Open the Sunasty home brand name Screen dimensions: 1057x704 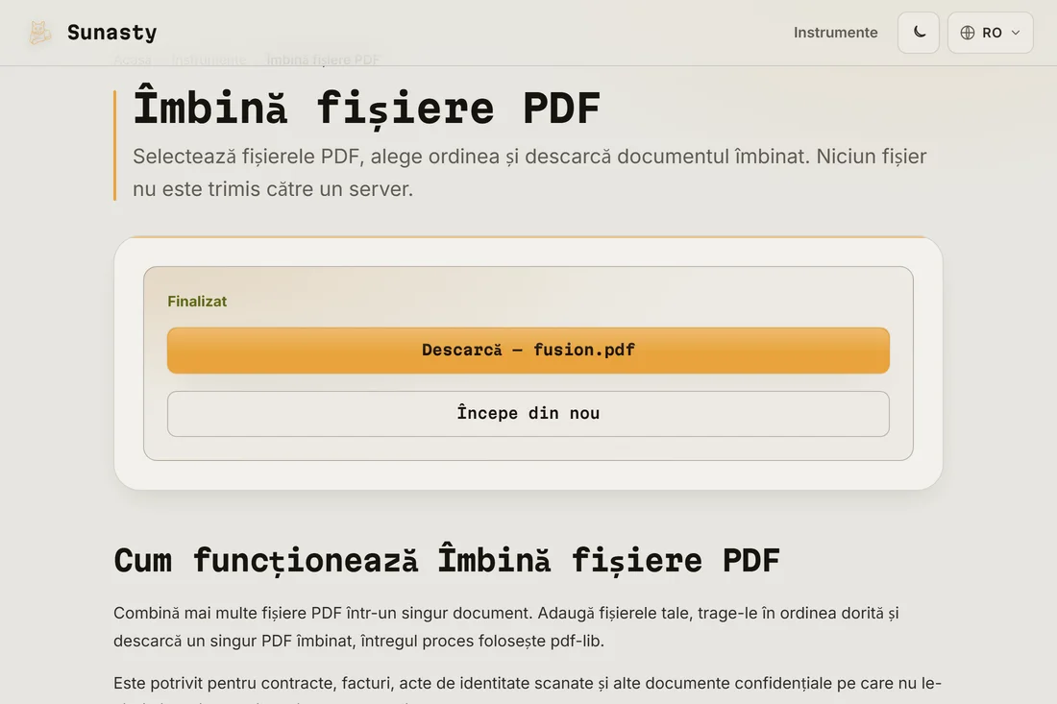coord(111,33)
